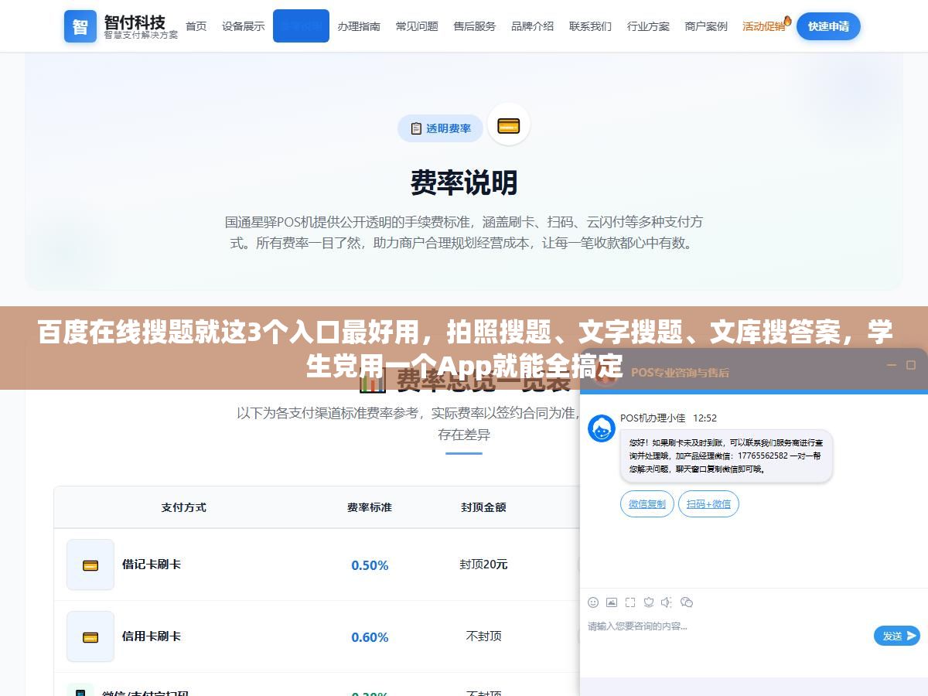Click the fire icon beside 活动促销
Screen dimensions: 928x696
[787, 20]
